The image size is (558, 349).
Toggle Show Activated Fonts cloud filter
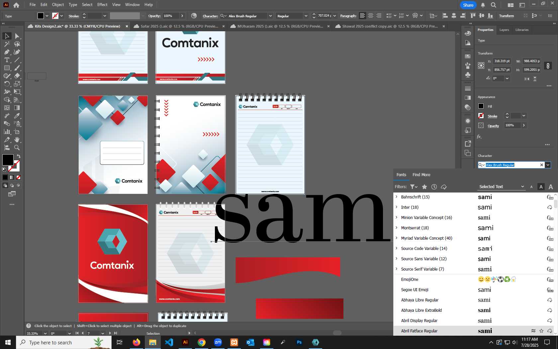click(444, 187)
